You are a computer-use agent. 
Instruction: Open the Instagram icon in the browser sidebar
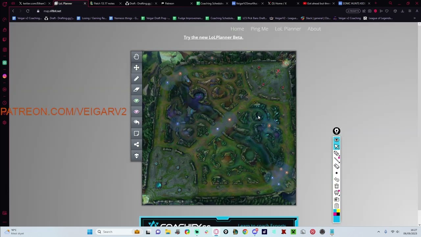(5, 76)
